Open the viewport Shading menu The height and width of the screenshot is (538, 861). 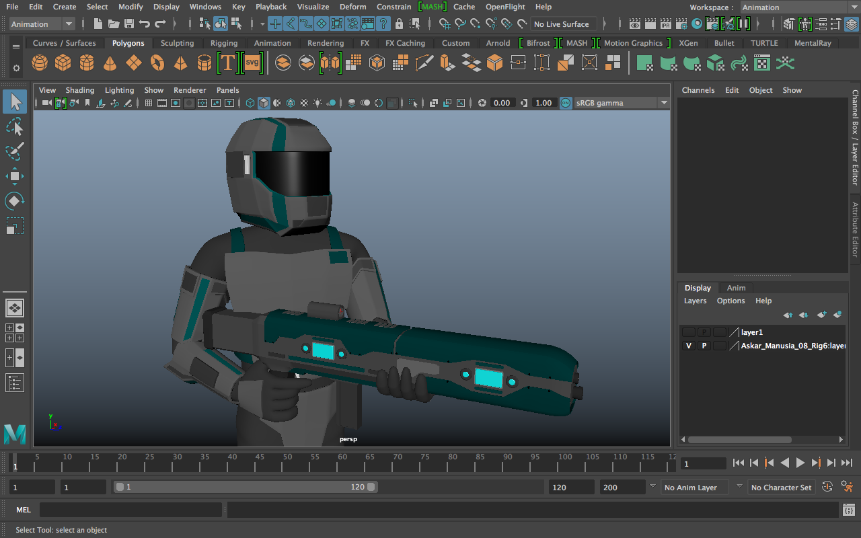(80, 90)
